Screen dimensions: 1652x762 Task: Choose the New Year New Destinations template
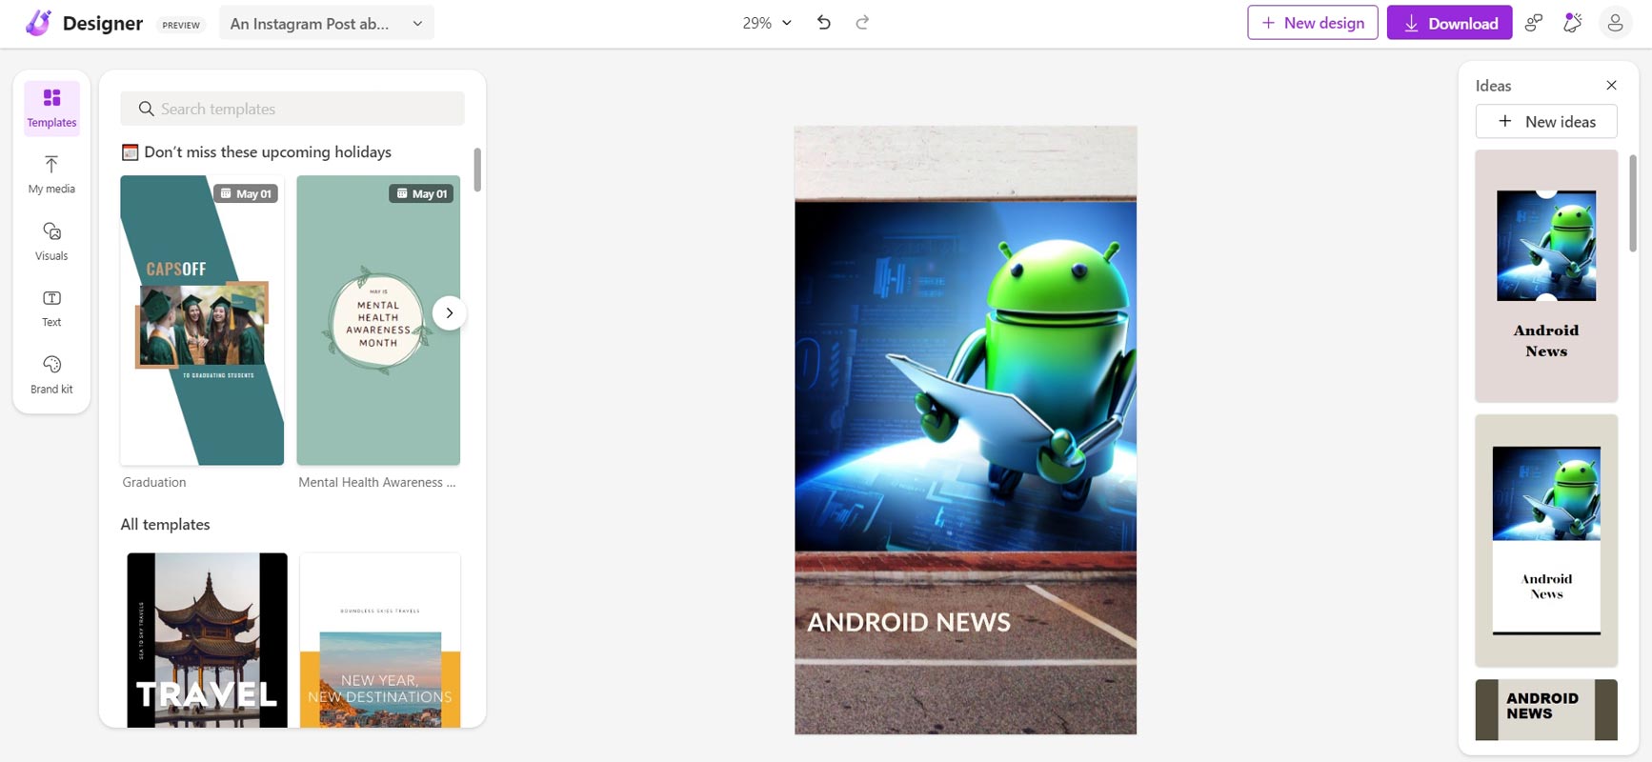tap(380, 640)
